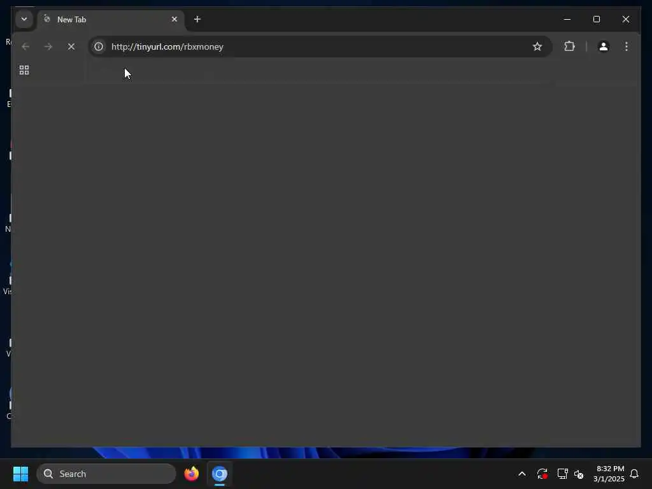
Task: Open the Windows Start menu
Action: [x=20, y=474]
